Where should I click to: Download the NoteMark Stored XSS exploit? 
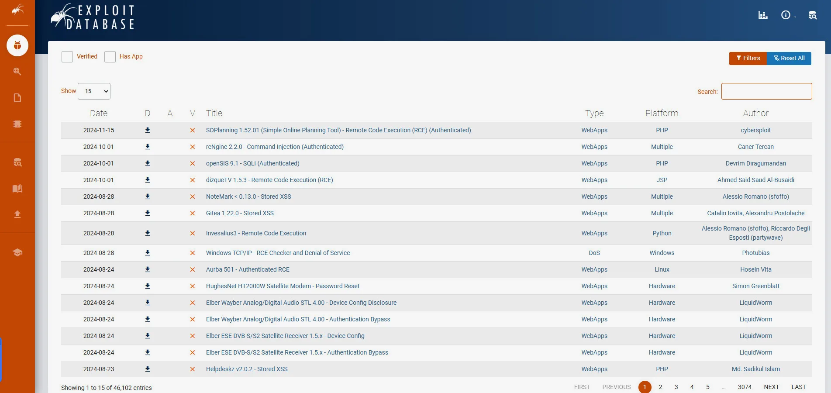click(x=148, y=196)
